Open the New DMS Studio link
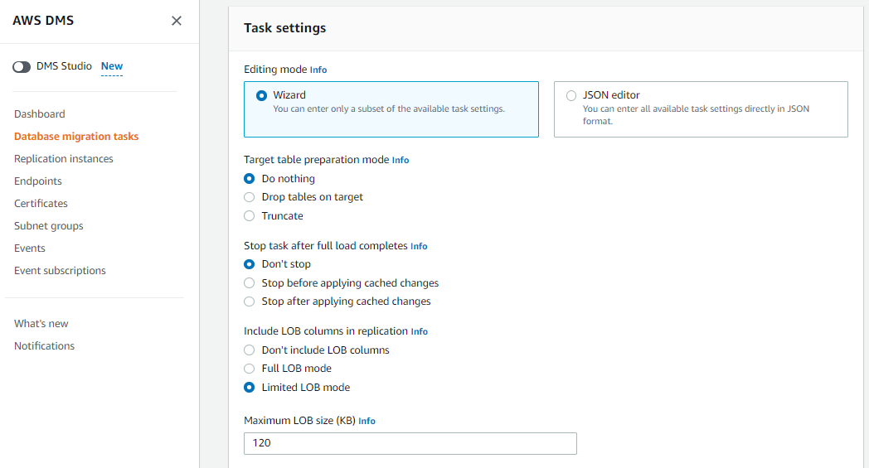869x468 pixels. [112, 66]
